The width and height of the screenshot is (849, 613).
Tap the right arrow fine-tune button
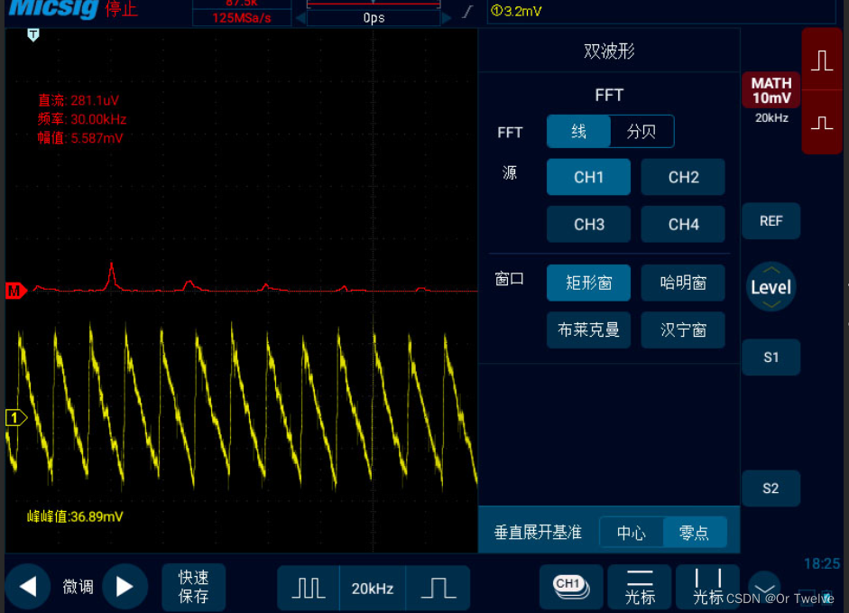[125, 587]
